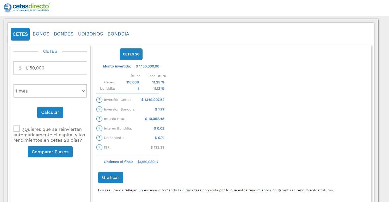Click the 'Tasa Bruta' column header
Screen dimensions: 389x202
click(157, 76)
